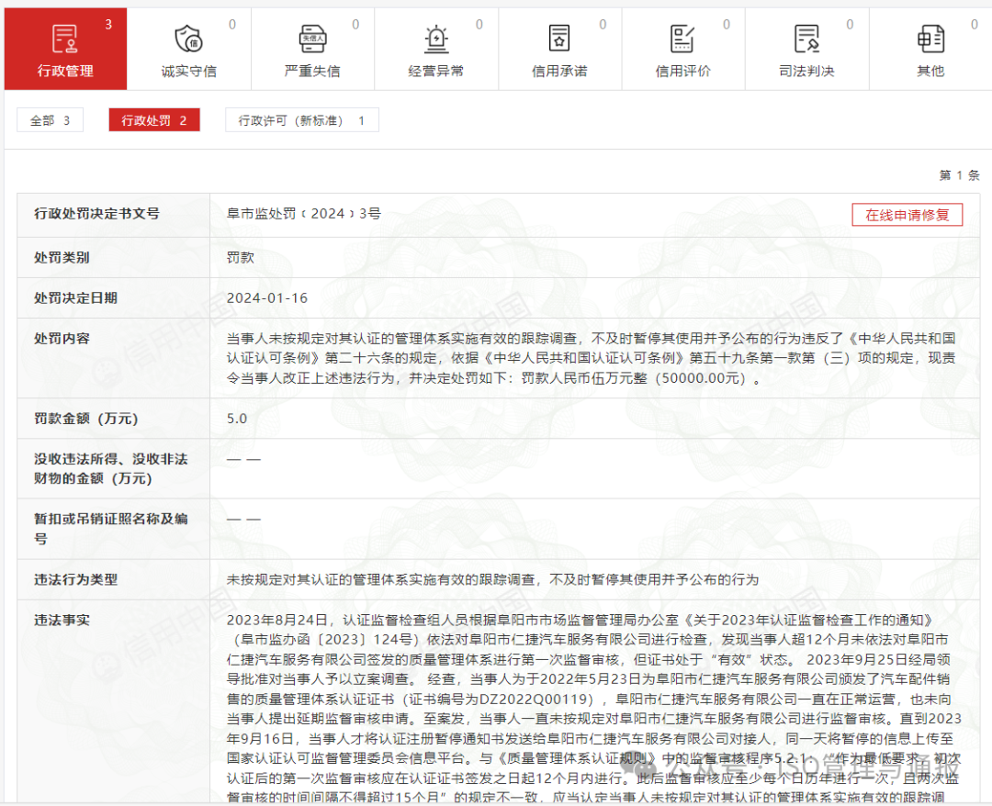Open the 行政许可（新标准） tab
Screen dimensions: 992x806
point(301,119)
